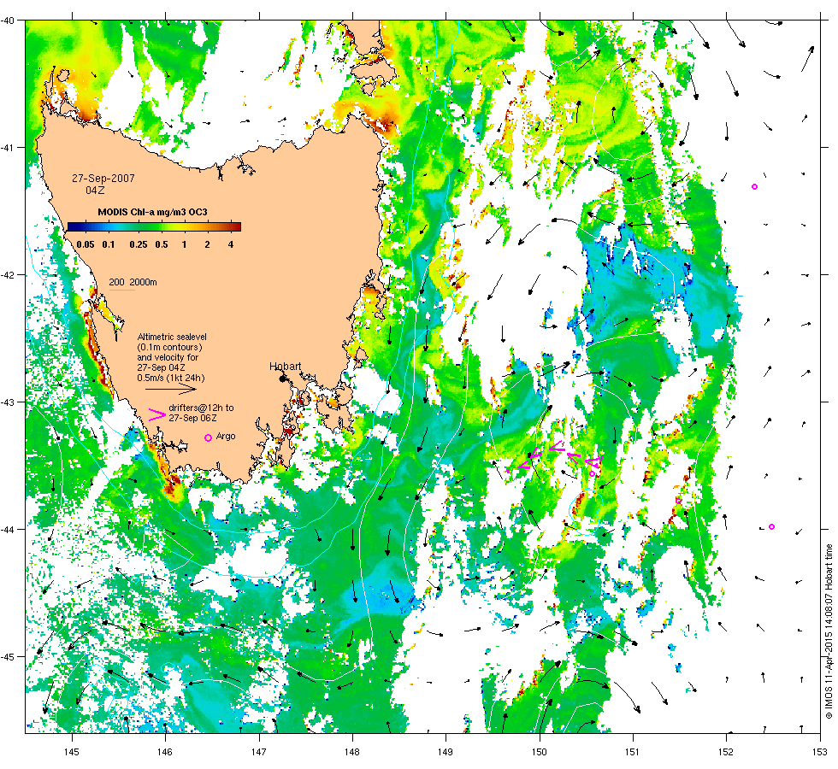Click the 2000m depth contour label

[x=144, y=282]
